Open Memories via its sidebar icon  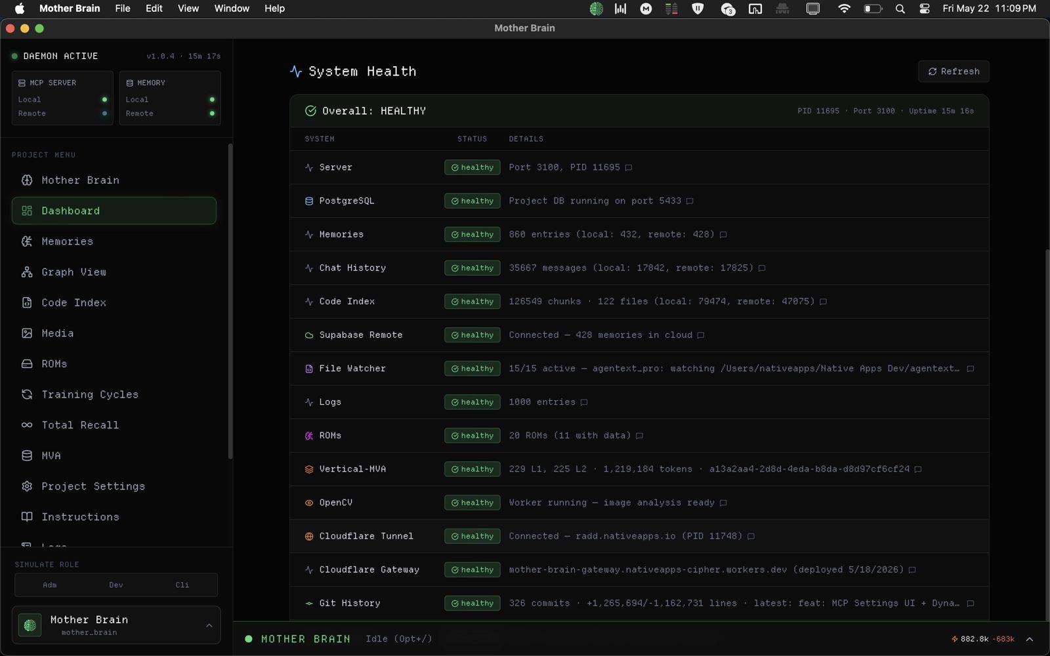pos(27,241)
